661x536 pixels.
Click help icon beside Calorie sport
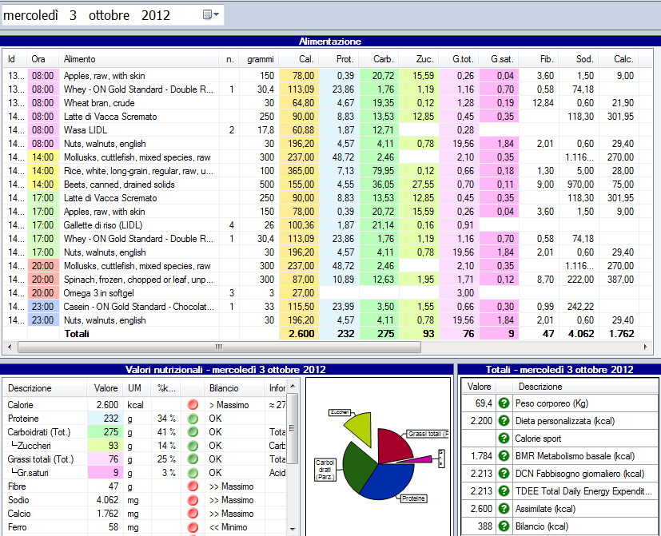pyautogui.click(x=504, y=439)
